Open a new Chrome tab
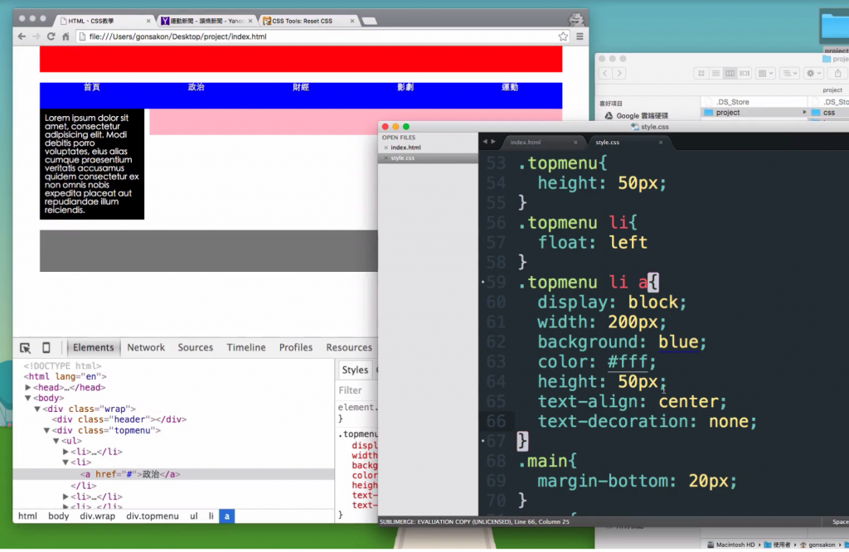 coord(369,21)
